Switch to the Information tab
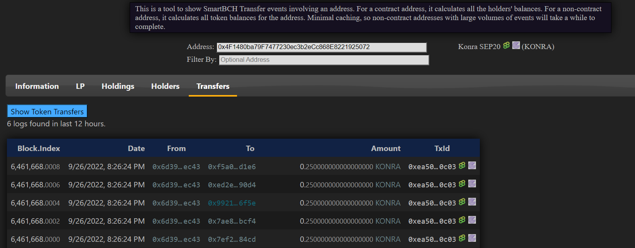This screenshot has height=248, width=635. point(37,86)
